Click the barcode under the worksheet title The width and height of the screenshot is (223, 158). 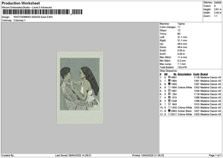tap(42, 12)
